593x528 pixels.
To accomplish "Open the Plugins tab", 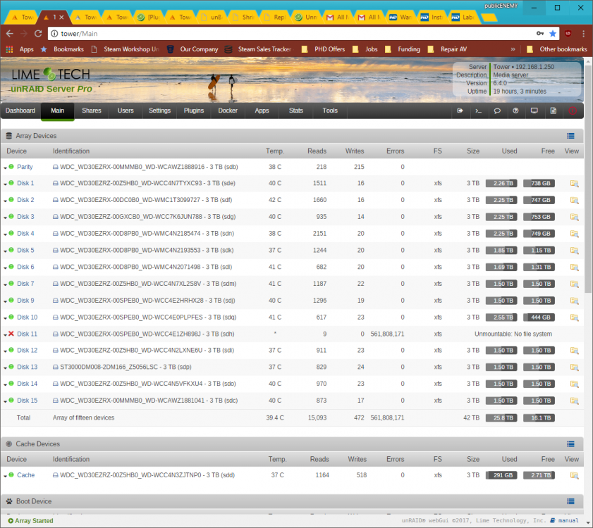I will tap(194, 111).
